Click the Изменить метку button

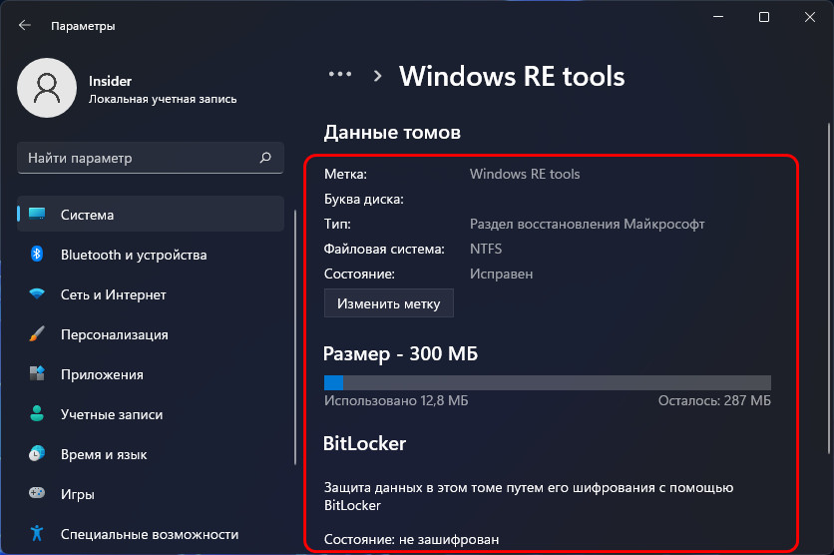pyautogui.click(x=389, y=303)
